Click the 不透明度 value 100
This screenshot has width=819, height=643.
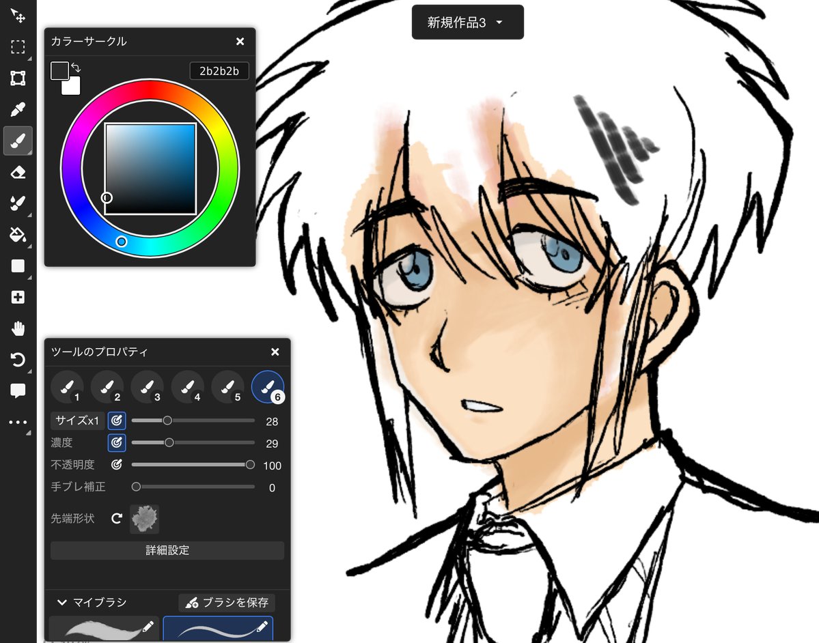coord(272,466)
